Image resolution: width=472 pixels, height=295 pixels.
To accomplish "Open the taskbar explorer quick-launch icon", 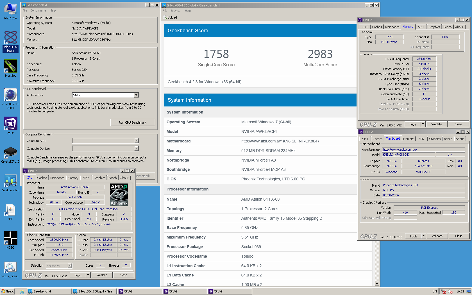I will pyautogui.click(x=22, y=291).
